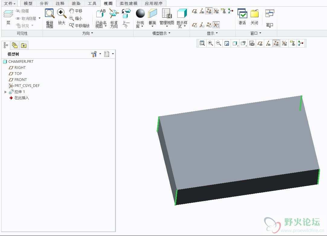The height and width of the screenshot is (236, 327).
Task: Click the 标准方向 standard orientation button
Action: [x=114, y=18]
